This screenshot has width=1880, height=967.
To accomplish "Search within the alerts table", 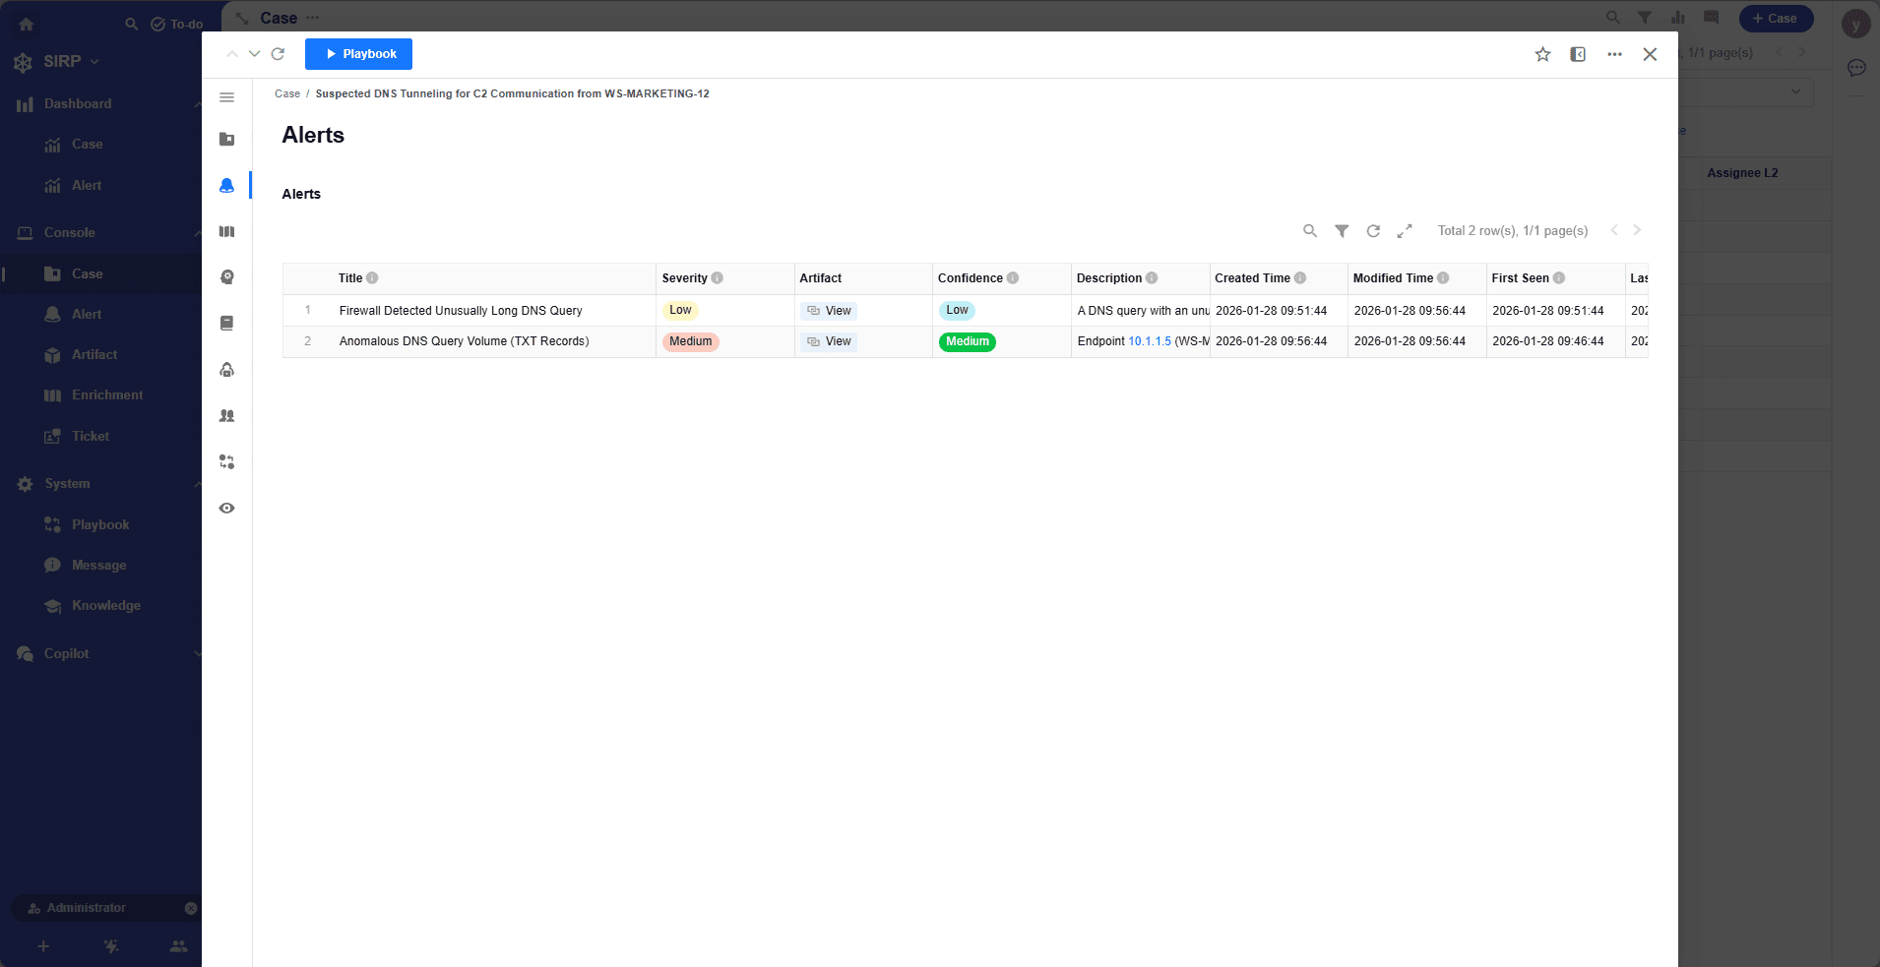I will [x=1310, y=231].
